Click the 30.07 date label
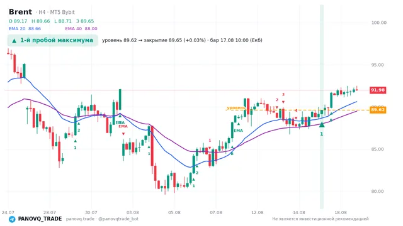 point(91,212)
